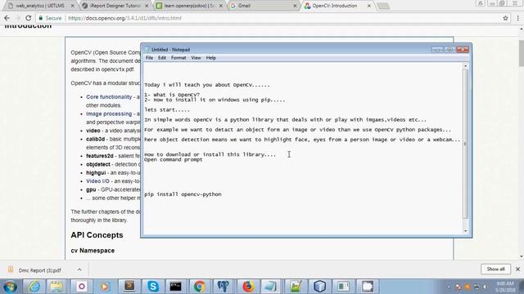Click '1- What is OpenCV?' line

click(172, 95)
